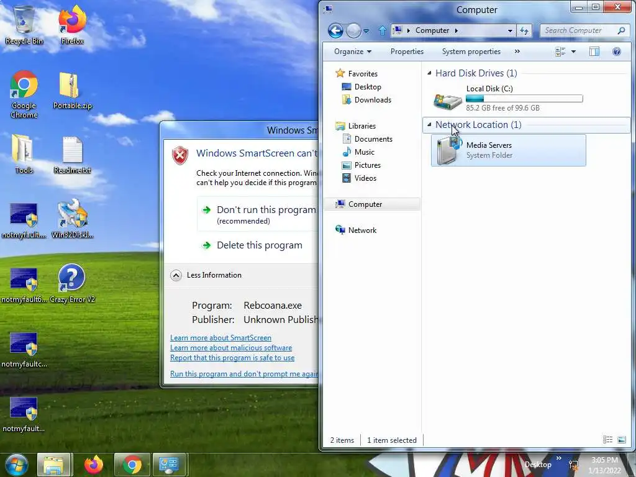Change your view icon in Explorer toolbar
The image size is (636, 477).
tap(560, 52)
